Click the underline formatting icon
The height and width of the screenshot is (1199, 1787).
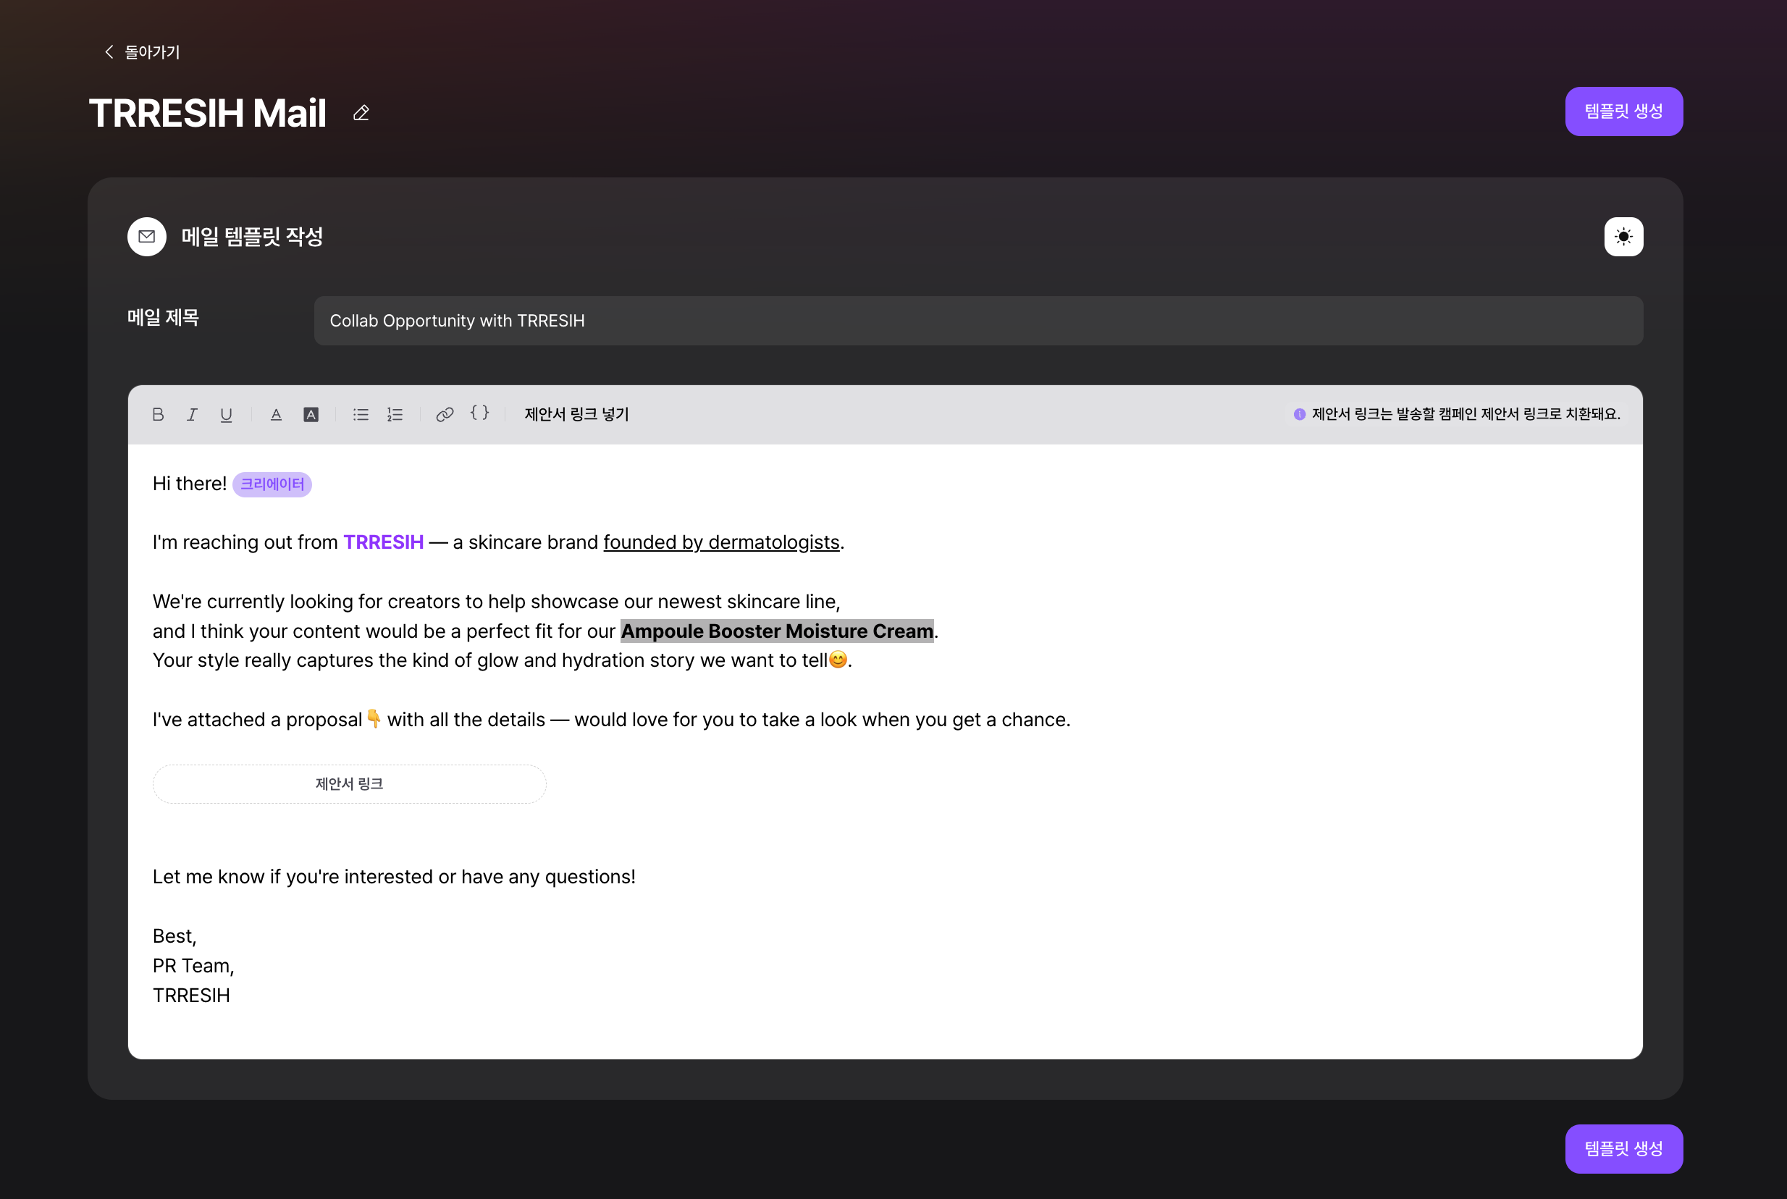pos(227,414)
